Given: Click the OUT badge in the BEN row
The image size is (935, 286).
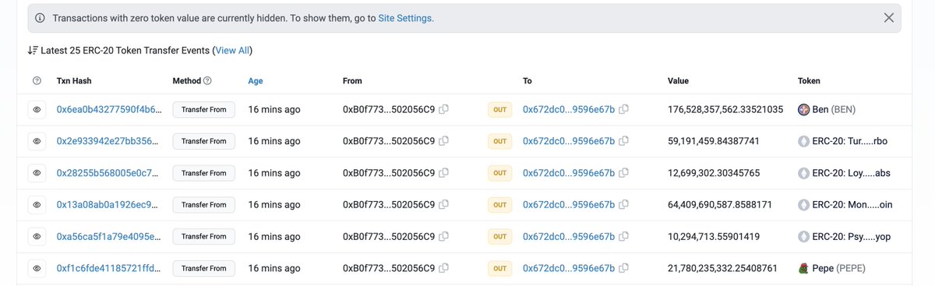Looking at the screenshot, I should tap(499, 110).
